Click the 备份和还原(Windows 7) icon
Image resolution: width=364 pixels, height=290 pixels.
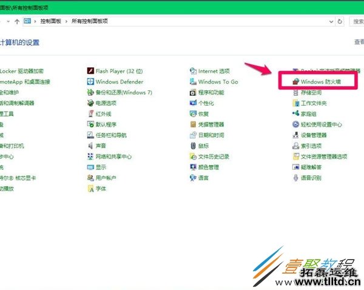pyautogui.click(x=90, y=92)
